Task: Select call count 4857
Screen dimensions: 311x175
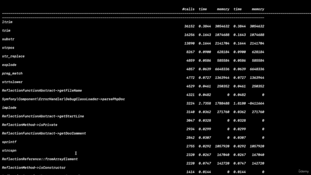Action: pyautogui.click(x=190, y=69)
